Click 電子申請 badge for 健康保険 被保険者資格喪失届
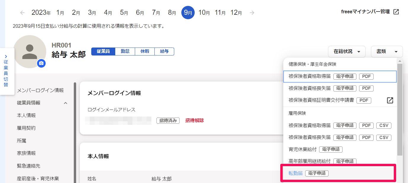Image resolution: width=408 pixels, height=183 pixels. point(345,88)
